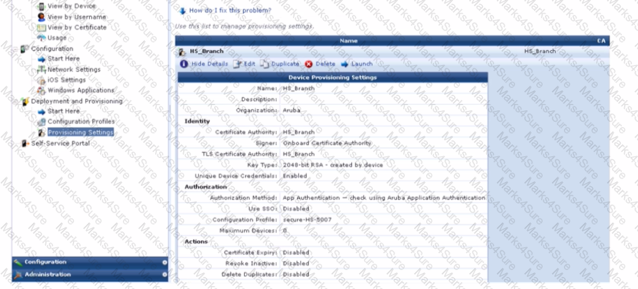Click the Signer value Onboard Certificate Authority
This screenshot has width=638, height=289.
pos(327,143)
